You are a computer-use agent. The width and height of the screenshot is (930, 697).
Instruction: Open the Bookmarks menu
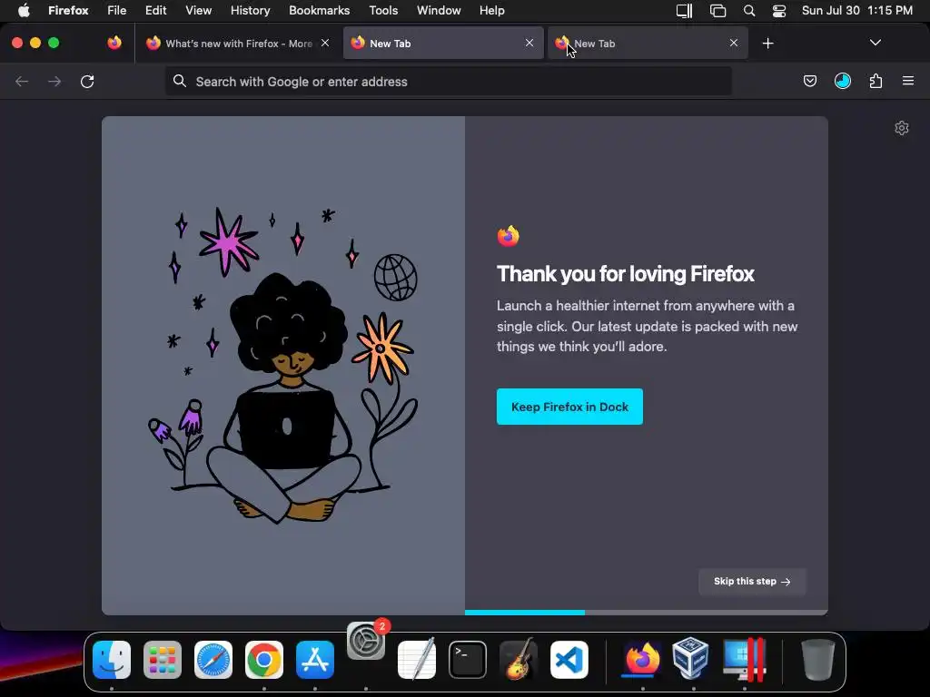(319, 10)
